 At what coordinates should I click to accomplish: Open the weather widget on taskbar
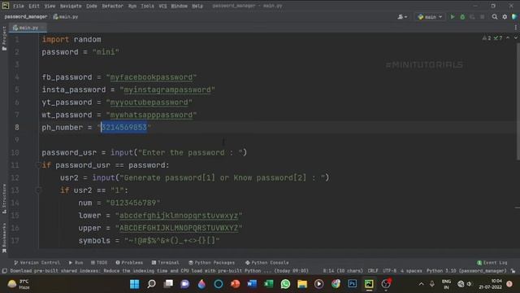[x=19, y=284]
